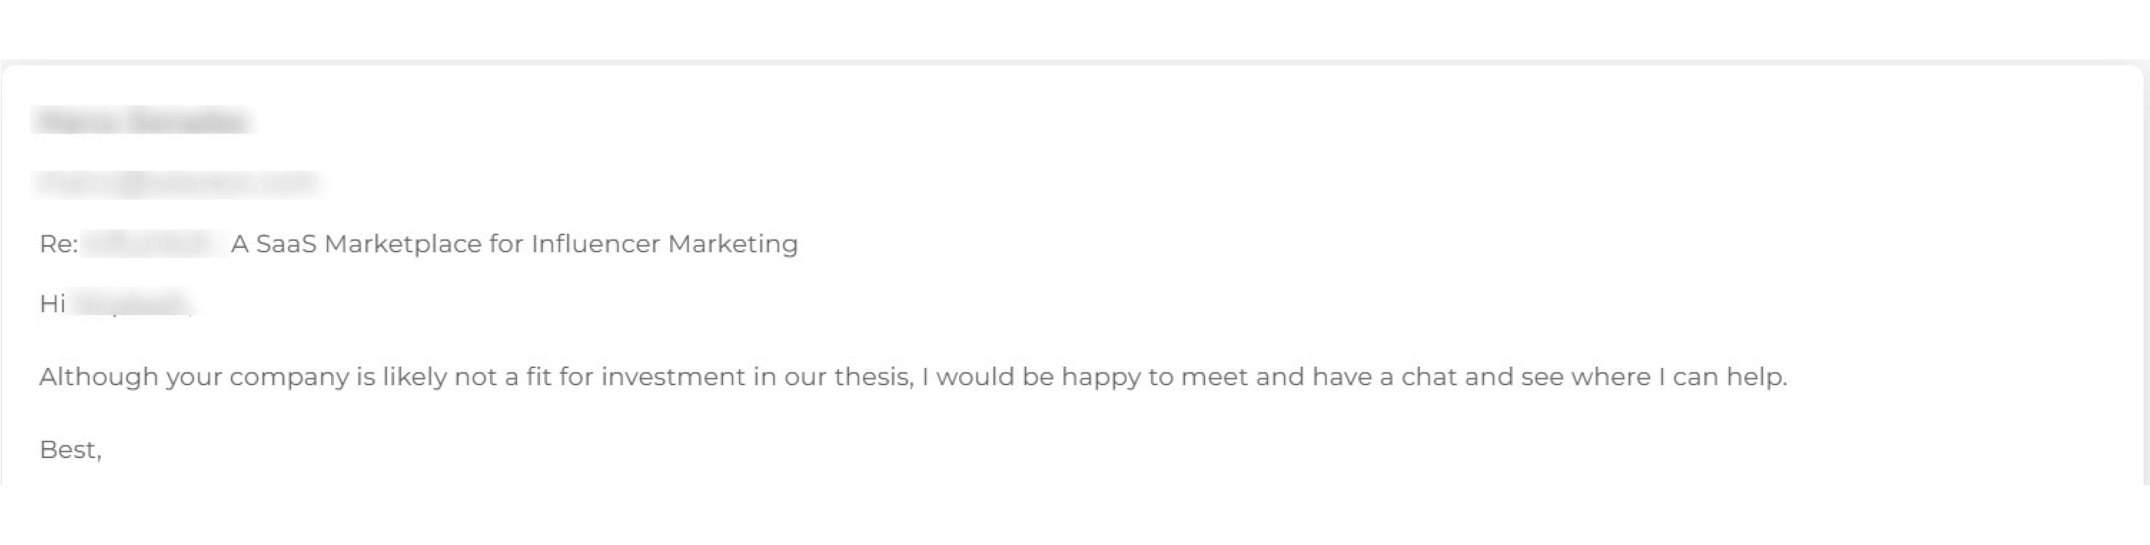Click the final word "Marketing" in subject
Screen dimensions: 2150x545
[733, 244]
